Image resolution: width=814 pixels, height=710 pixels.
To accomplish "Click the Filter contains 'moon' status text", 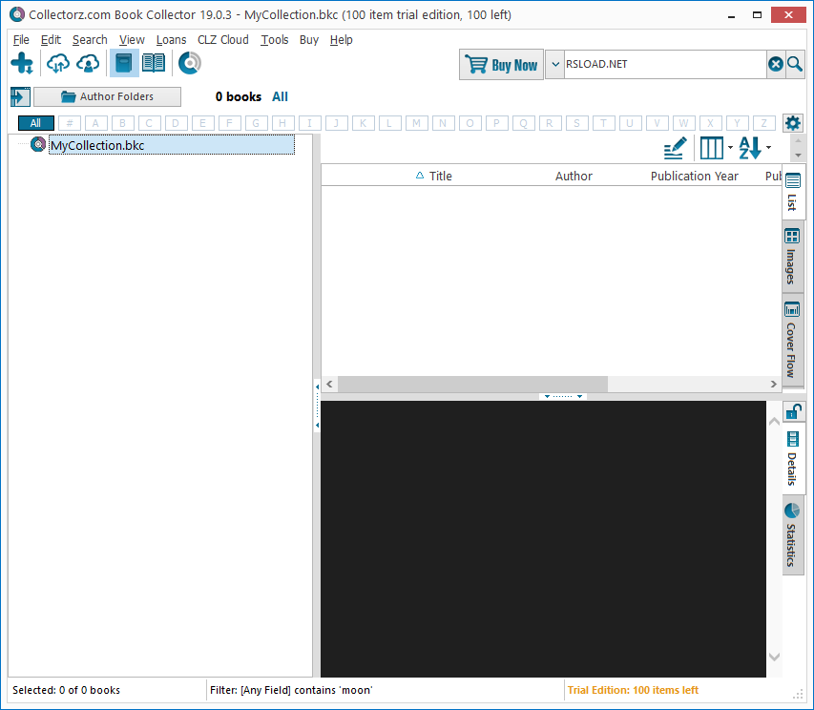I will pyautogui.click(x=291, y=690).
